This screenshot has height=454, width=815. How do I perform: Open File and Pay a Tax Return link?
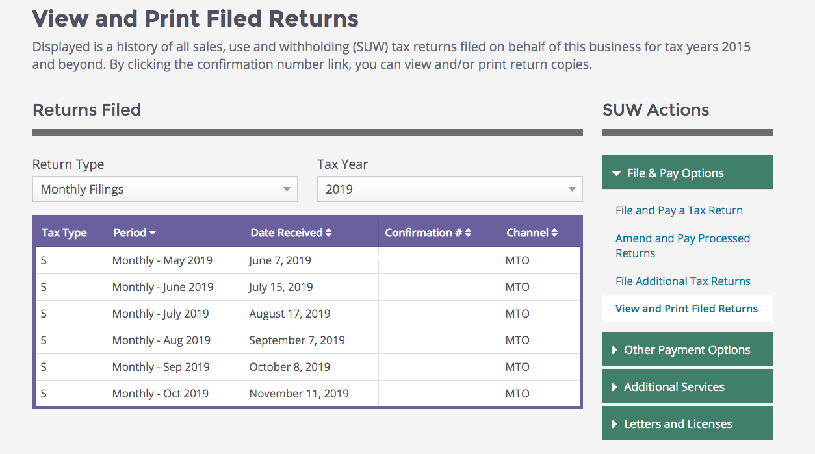coord(679,210)
